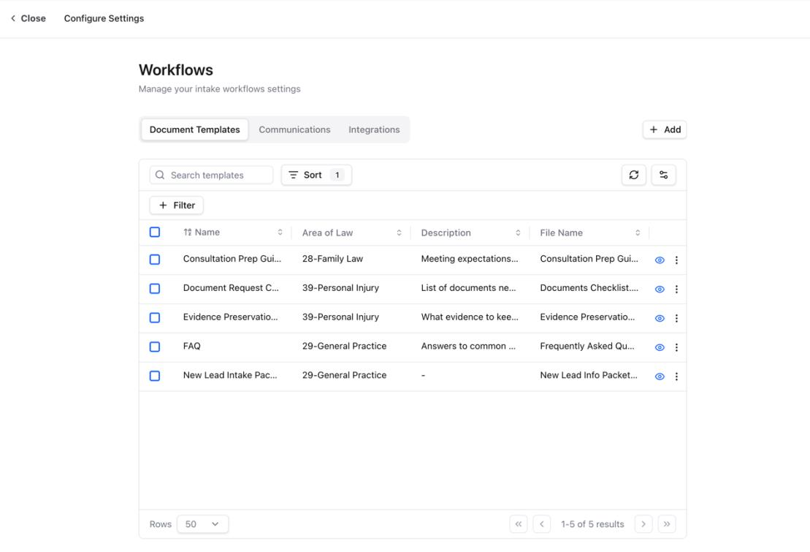The height and width of the screenshot is (552, 810).
Task: Open the Rows per page dropdown
Action: [x=202, y=524]
